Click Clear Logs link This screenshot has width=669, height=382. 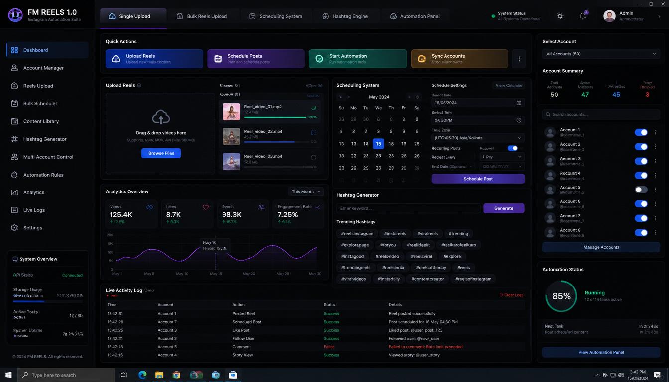pos(511,295)
